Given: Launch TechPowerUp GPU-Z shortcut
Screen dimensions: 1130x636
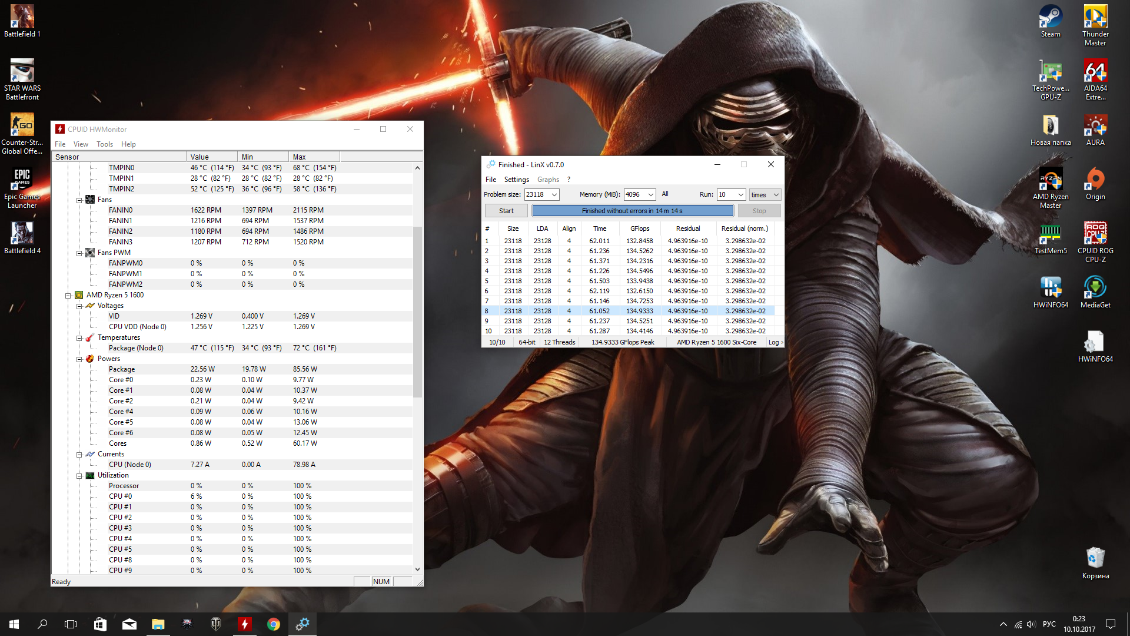Looking at the screenshot, I should click(1051, 72).
